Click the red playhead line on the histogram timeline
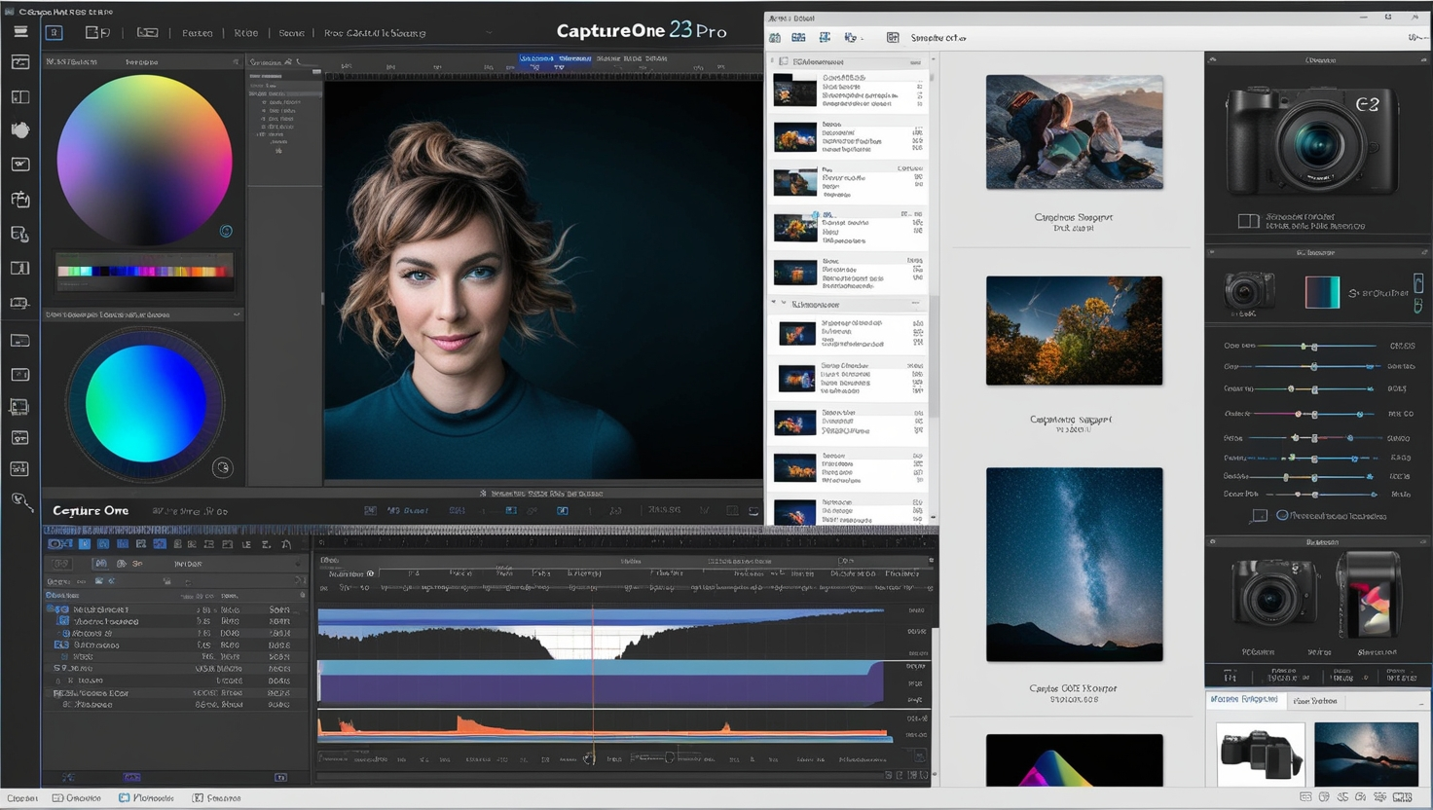Viewport: 1433px width, 810px height. pos(593,681)
